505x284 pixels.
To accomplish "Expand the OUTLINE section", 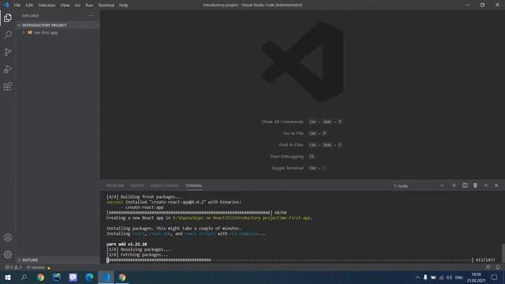I will click(58, 260).
